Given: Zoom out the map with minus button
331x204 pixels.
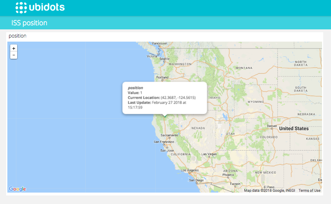Looking at the screenshot, I should pos(14,55).
